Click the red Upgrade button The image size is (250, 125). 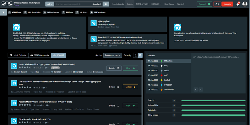pyautogui.click(x=227, y=4)
